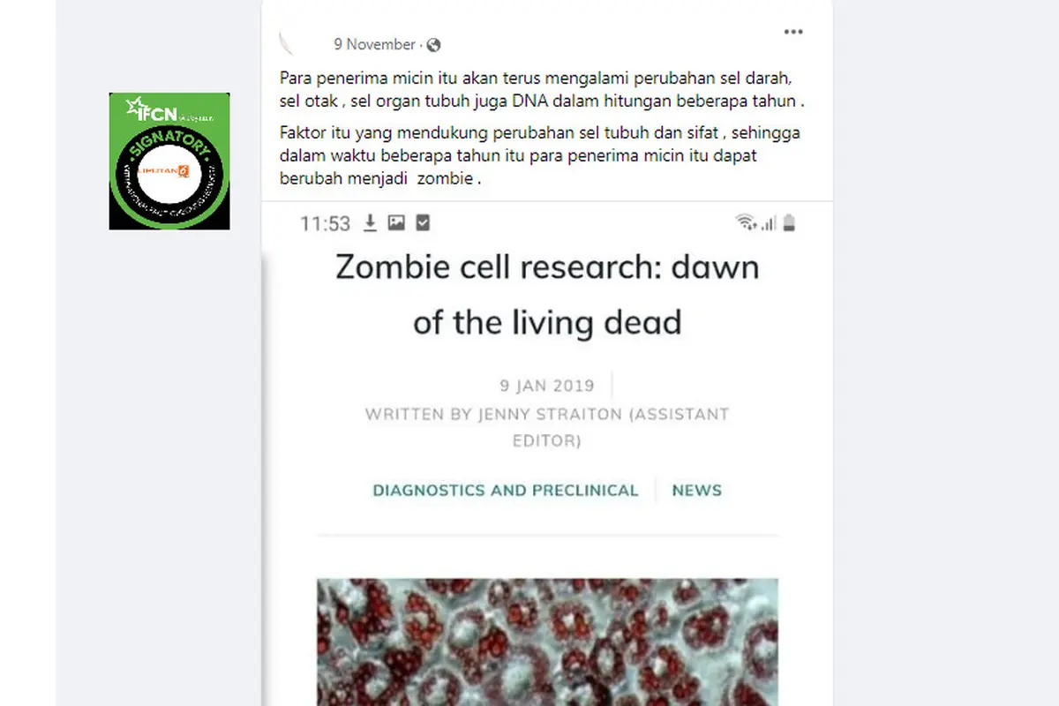Click the image icon in phone status bar

click(x=396, y=223)
